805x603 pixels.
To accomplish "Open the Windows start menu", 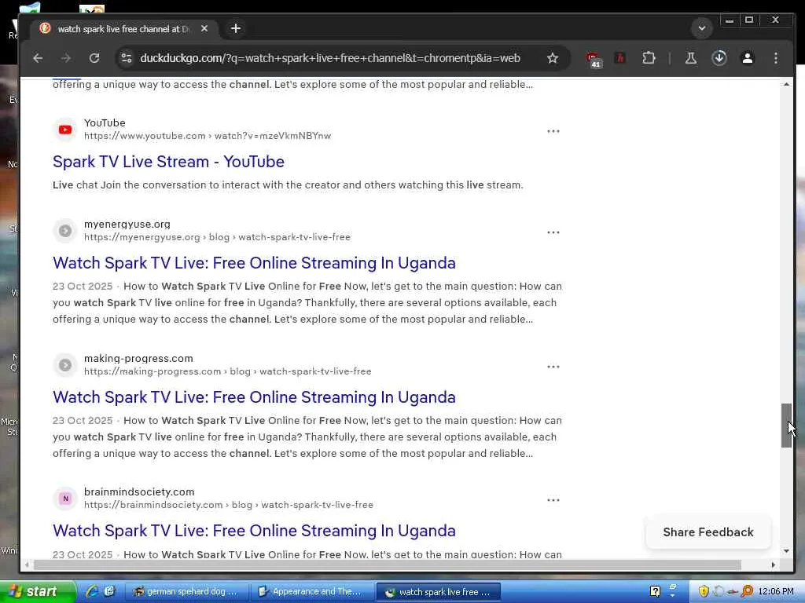I will coord(37,592).
